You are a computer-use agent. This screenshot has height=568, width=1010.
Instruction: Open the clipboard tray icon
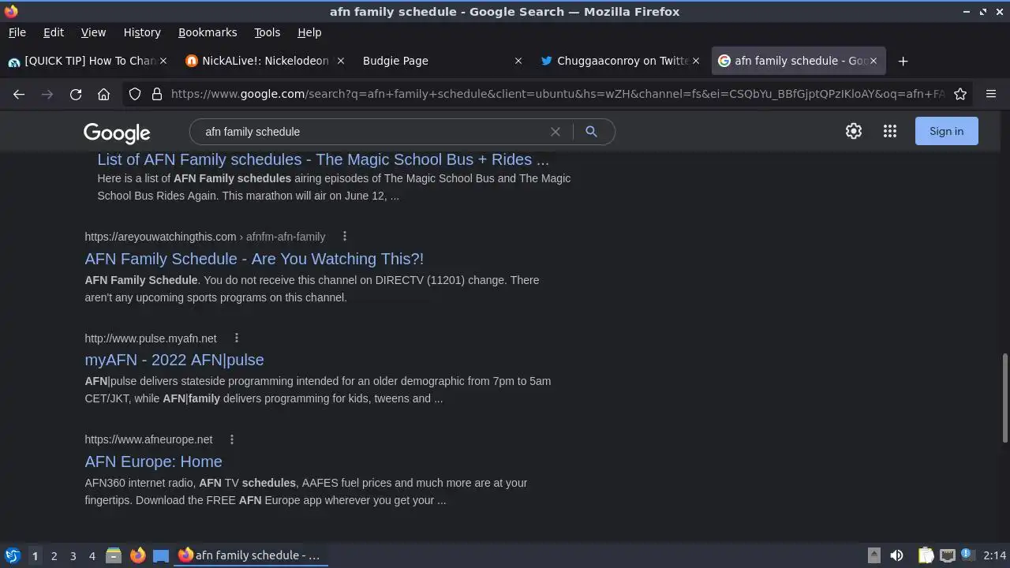point(926,555)
